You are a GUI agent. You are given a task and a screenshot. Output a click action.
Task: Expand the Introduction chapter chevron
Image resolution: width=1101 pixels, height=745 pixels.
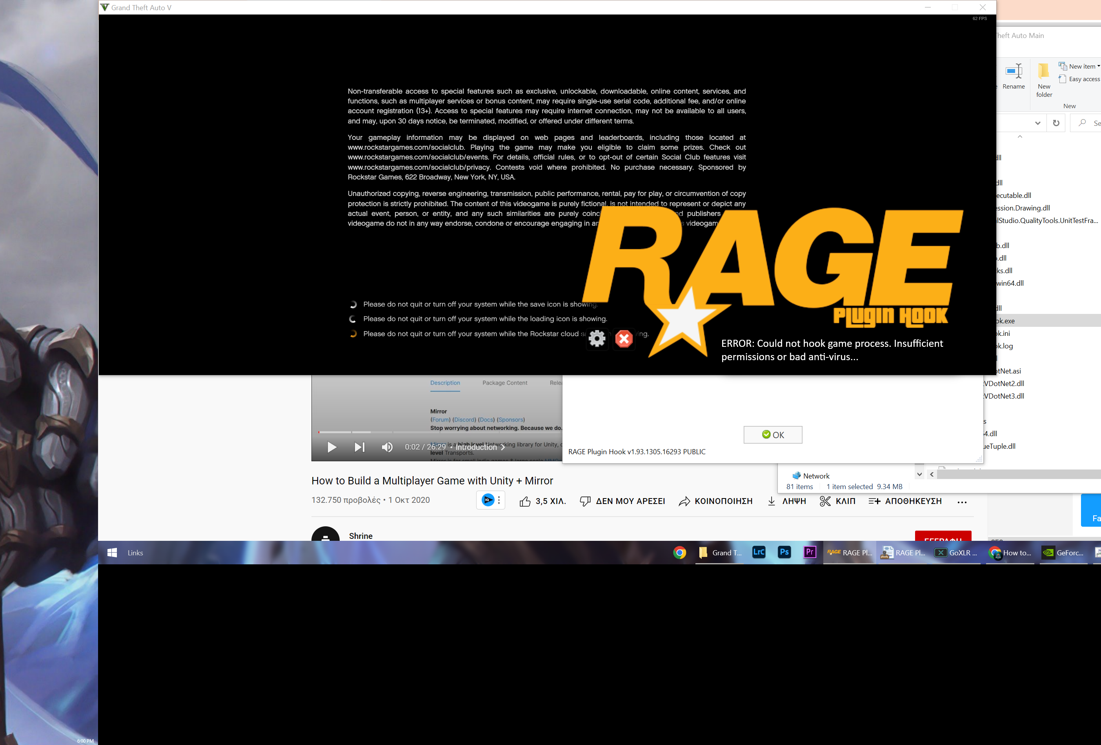pos(503,447)
